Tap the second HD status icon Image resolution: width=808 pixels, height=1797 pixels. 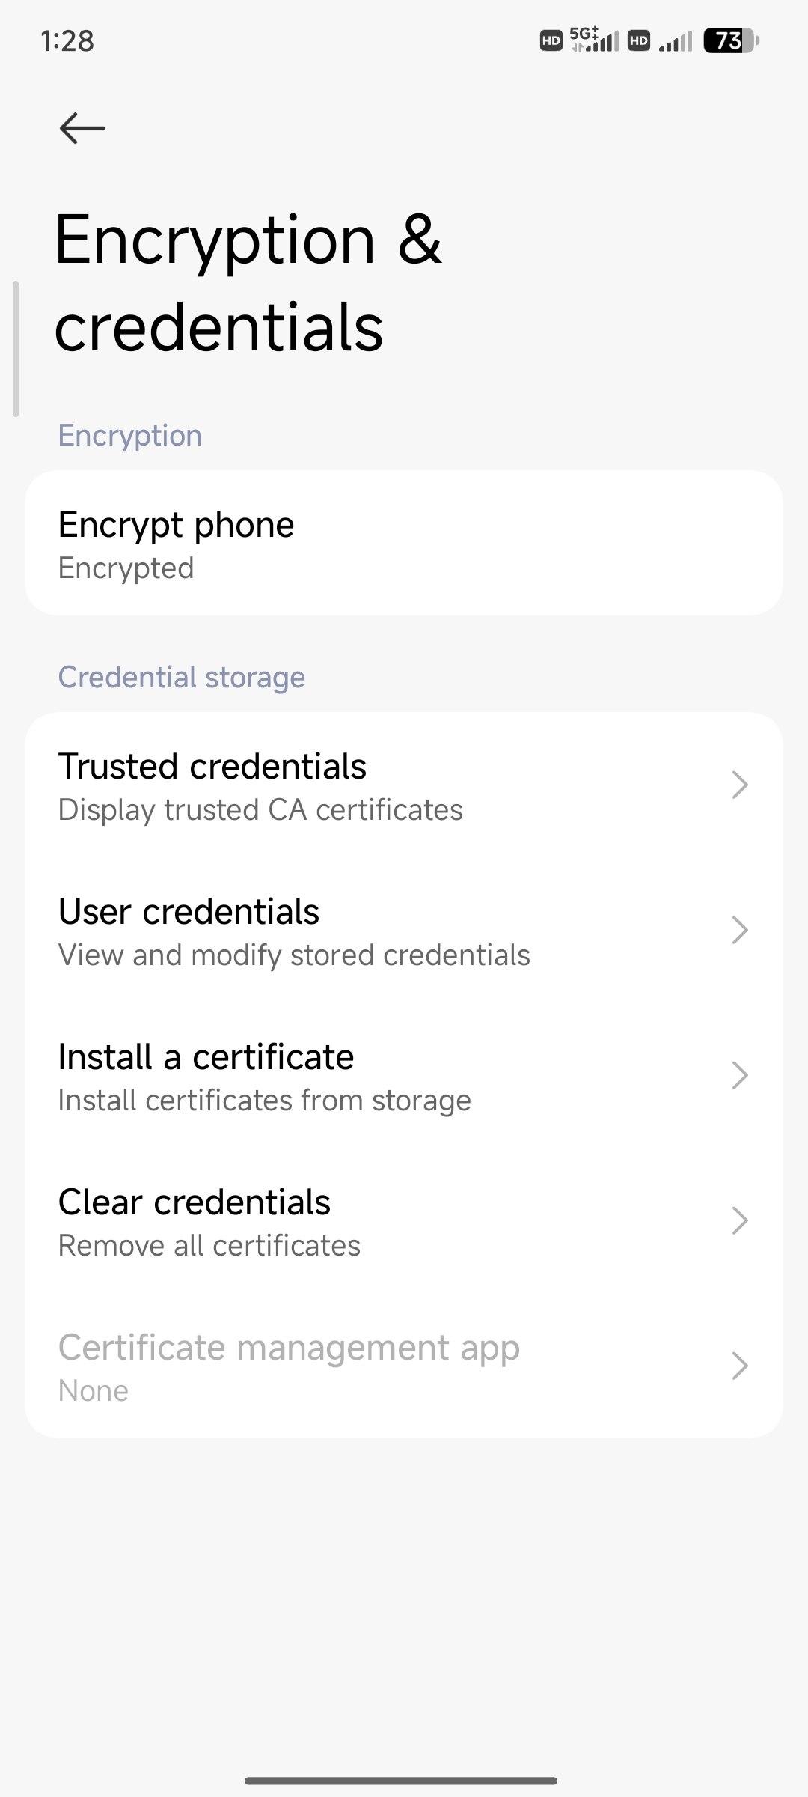click(x=639, y=40)
